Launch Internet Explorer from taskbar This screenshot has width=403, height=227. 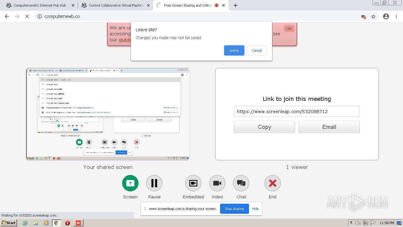25,223
